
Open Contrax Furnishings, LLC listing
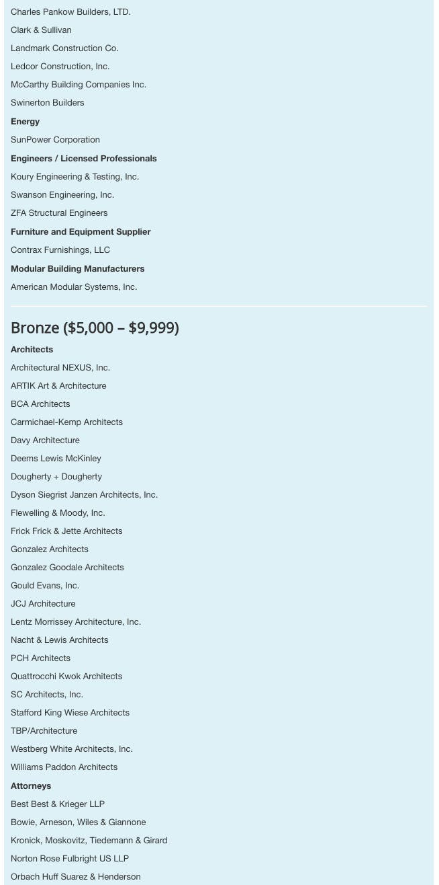click(x=60, y=250)
